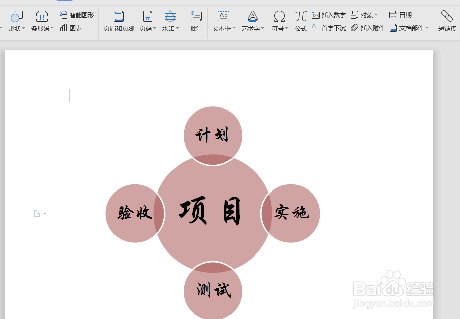Click the 符号 symbol icon

pyautogui.click(x=279, y=17)
